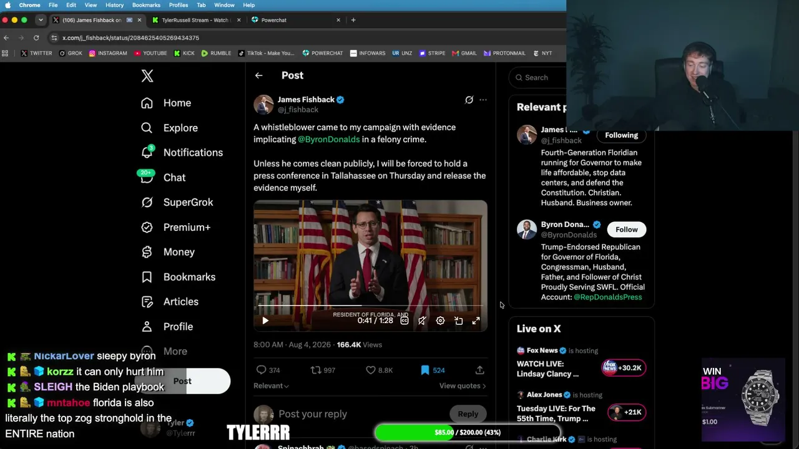This screenshot has width=799, height=449.
Task: Open the View menu
Action: pyautogui.click(x=91, y=5)
